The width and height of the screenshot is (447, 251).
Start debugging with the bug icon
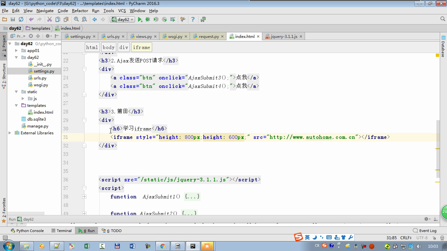click(x=148, y=20)
